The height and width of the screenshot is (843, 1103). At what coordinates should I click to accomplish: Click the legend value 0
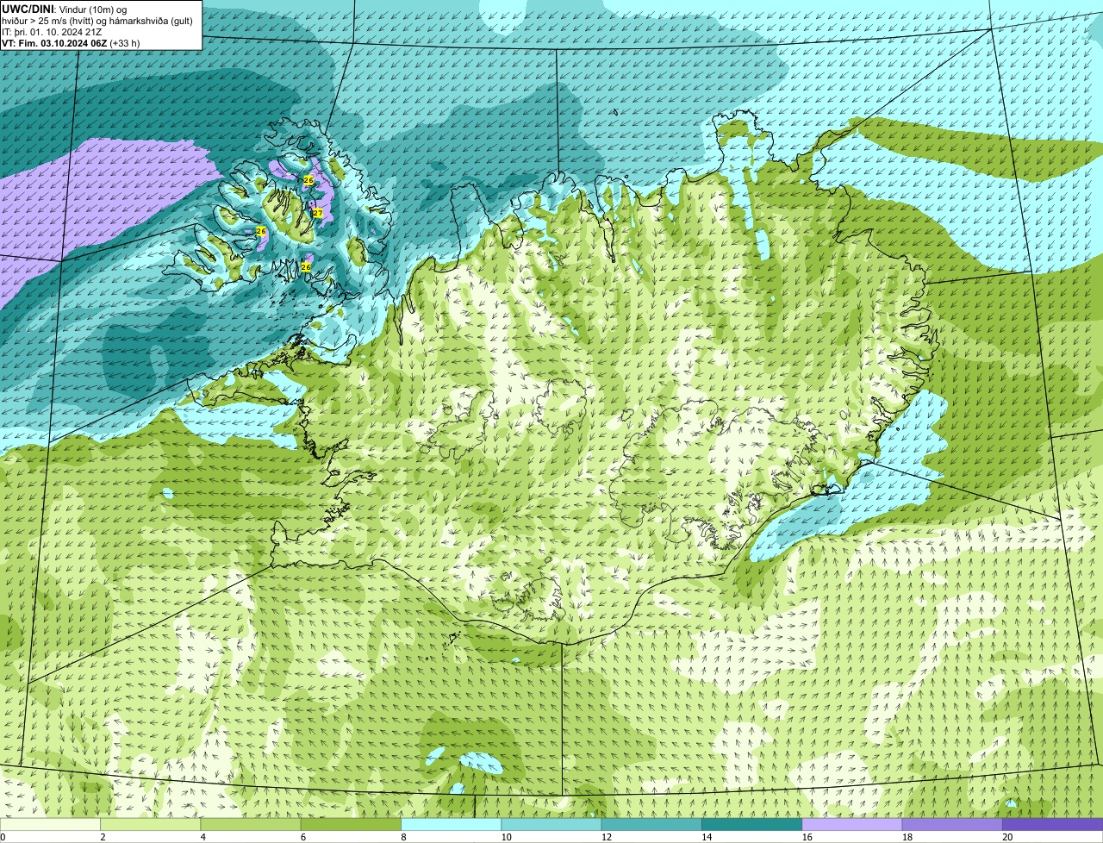tap(3, 837)
